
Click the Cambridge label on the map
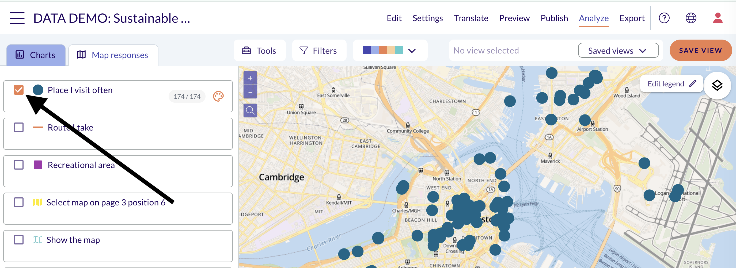coord(282,178)
